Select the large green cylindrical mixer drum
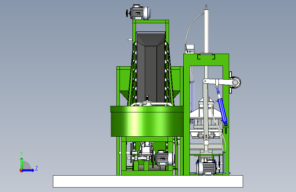The height and width of the screenshot is (192, 296). point(147,121)
